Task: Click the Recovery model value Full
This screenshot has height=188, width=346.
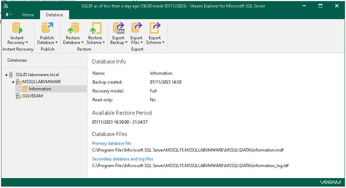Action: (x=154, y=91)
